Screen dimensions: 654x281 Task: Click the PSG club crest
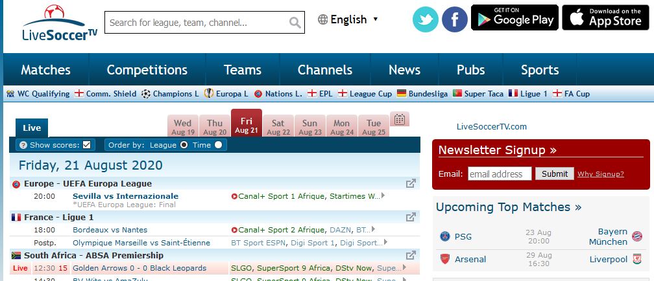(445, 236)
